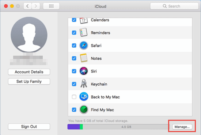The height and width of the screenshot is (135, 201).
Task: Click the 4.5 GB free storage segment
Action: pyautogui.click(x=126, y=127)
